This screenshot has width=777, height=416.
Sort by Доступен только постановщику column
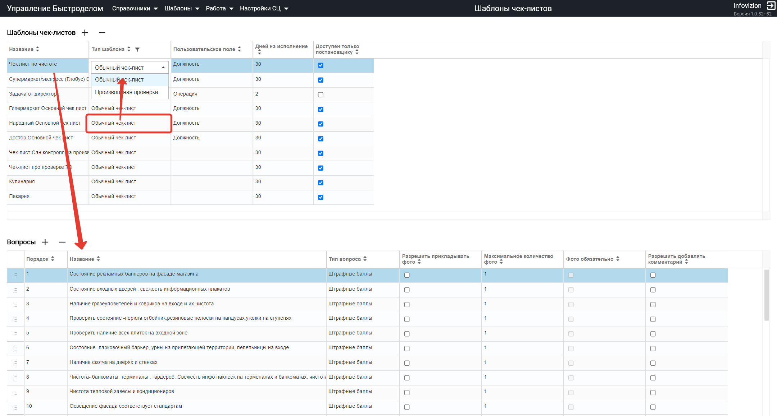click(x=357, y=52)
